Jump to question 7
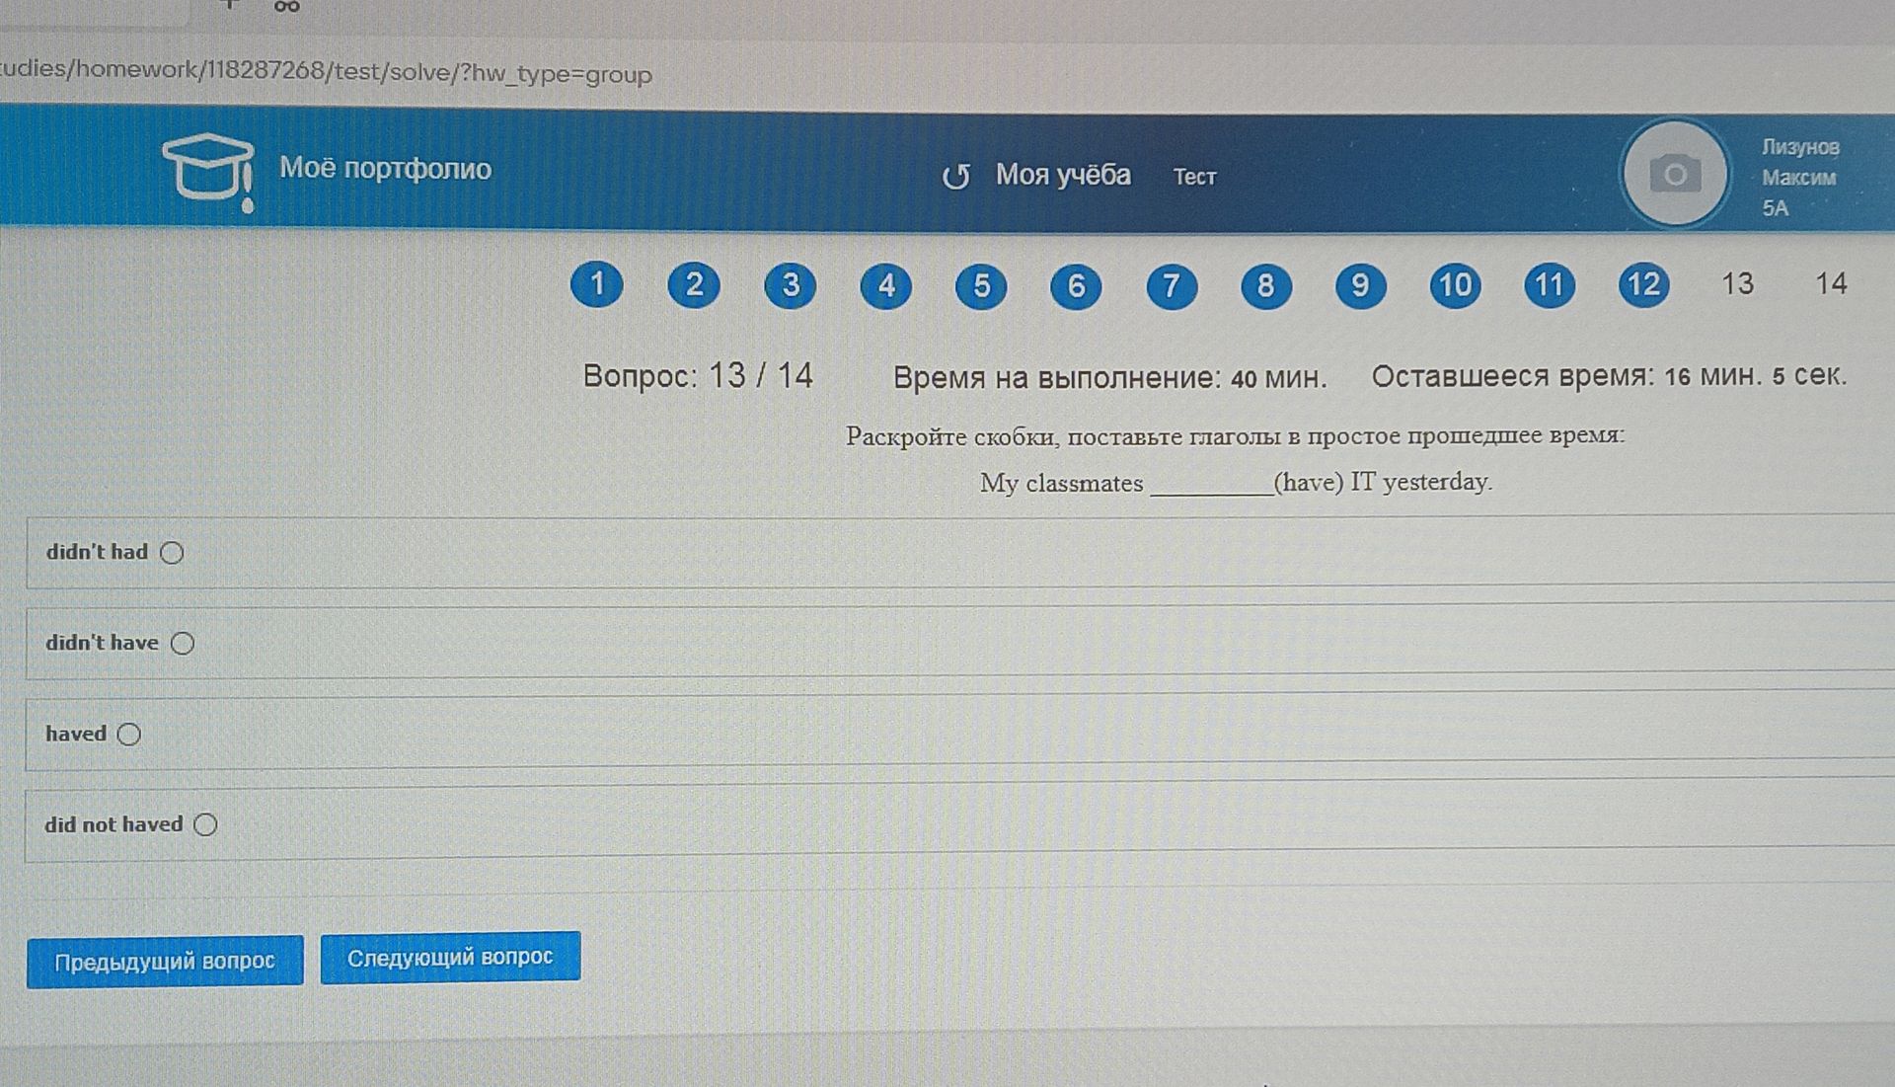Image resolution: width=1895 pixels, height=1087 pixels. (1172, 286)
